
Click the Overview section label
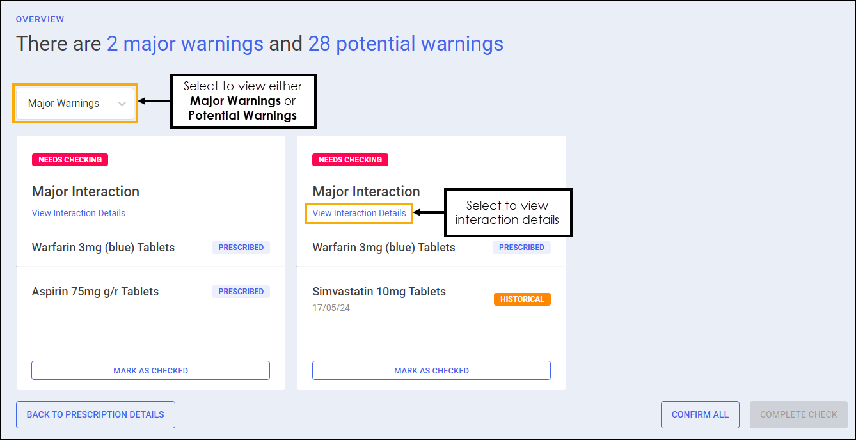tap(40, 20)
